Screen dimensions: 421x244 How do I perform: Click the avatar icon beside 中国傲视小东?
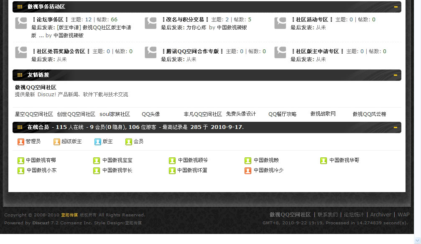click(20, 171)
